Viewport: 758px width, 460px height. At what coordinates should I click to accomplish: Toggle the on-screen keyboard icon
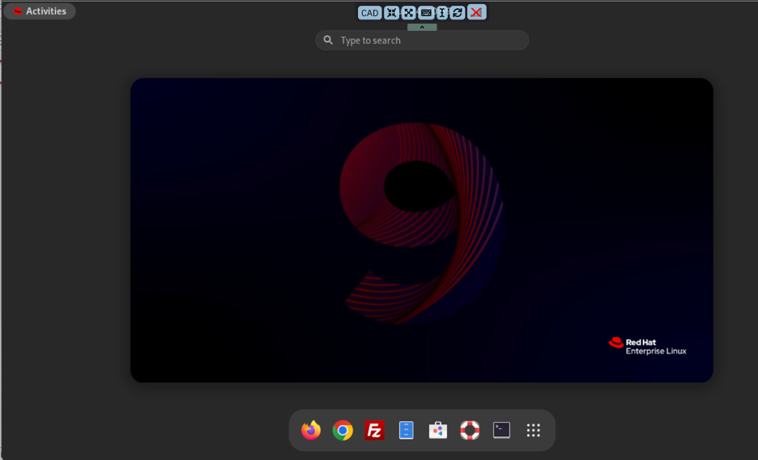pos(426,13)
